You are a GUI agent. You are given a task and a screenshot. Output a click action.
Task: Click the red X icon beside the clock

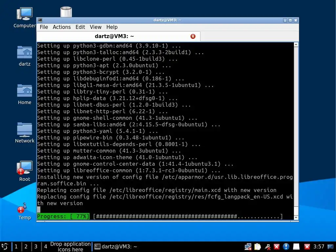[x=307, y=247]
